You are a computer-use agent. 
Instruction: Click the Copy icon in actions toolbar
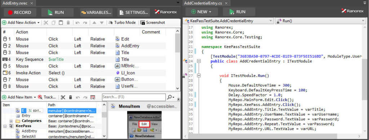pyautogui.click(x=53, y=23)
